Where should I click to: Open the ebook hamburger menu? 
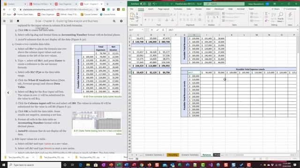[4, 21]
